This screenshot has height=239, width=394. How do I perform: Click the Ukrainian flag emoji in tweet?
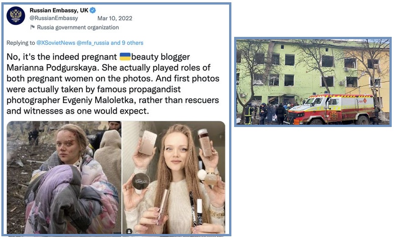[x=125, y=56]
